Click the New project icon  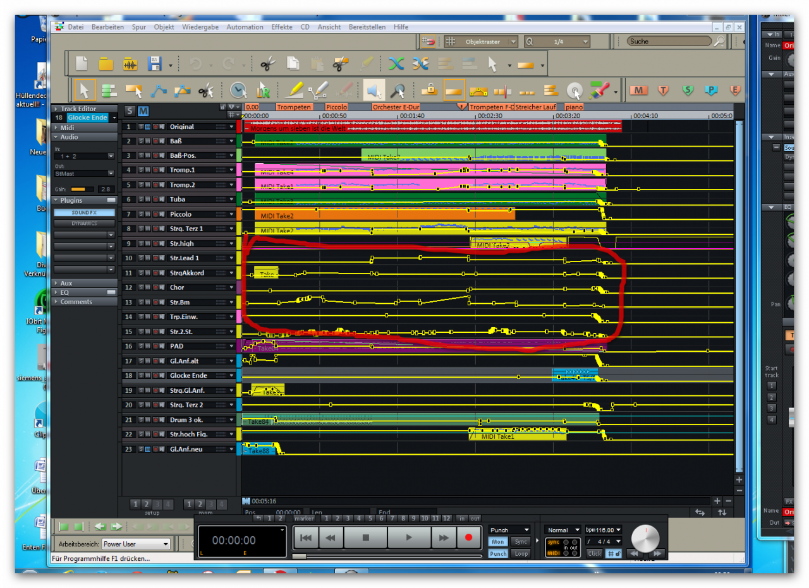point(82,64)
